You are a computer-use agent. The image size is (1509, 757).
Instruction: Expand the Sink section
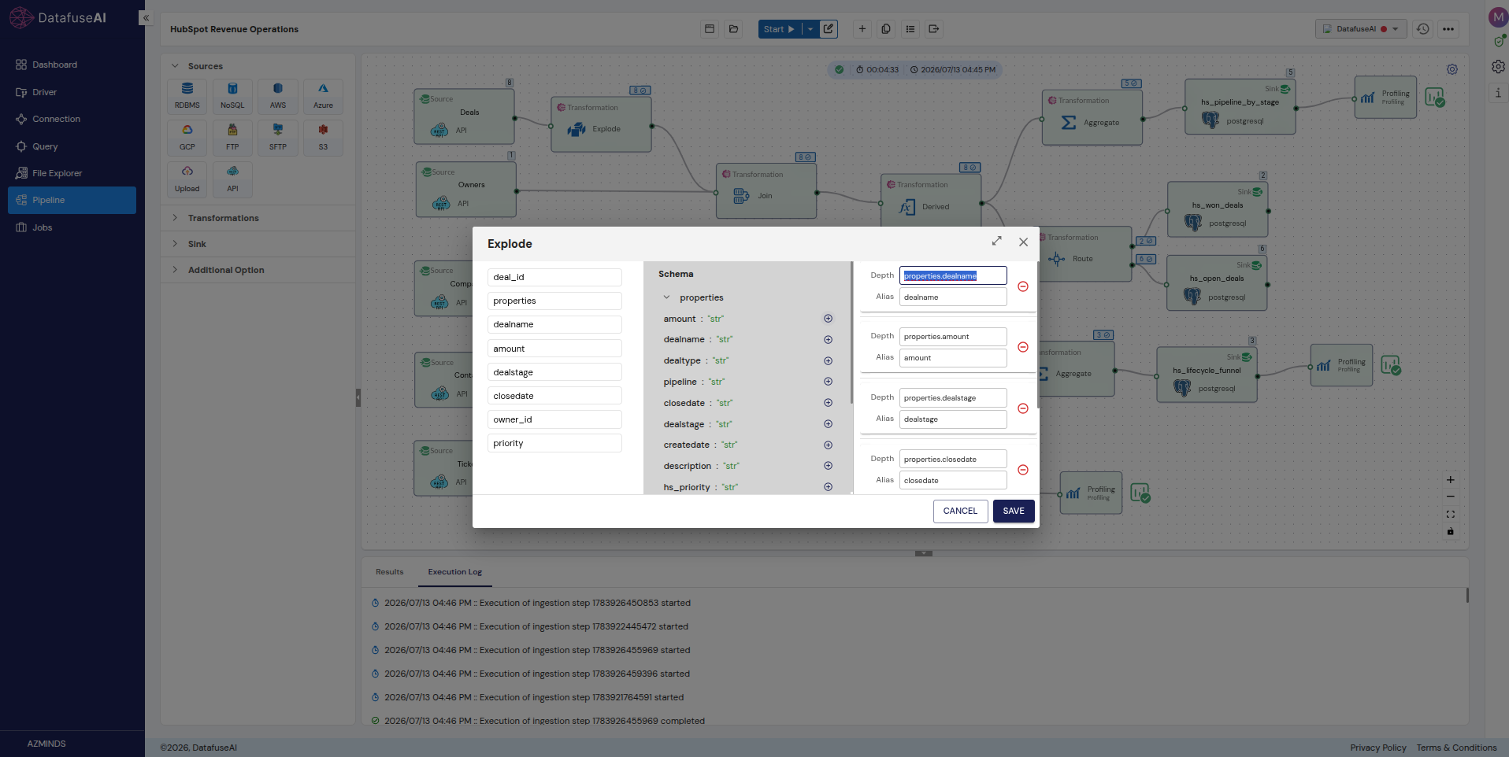(175, 244)
